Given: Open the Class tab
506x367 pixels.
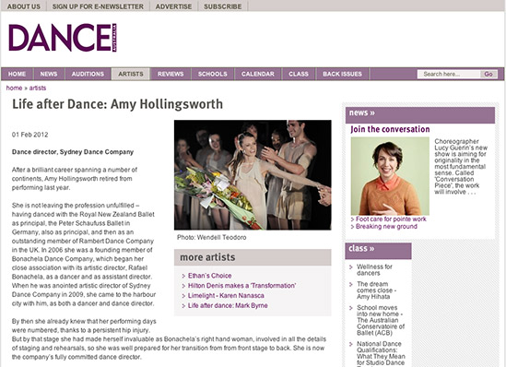Looking at the screenshot, I should (299, 74).
